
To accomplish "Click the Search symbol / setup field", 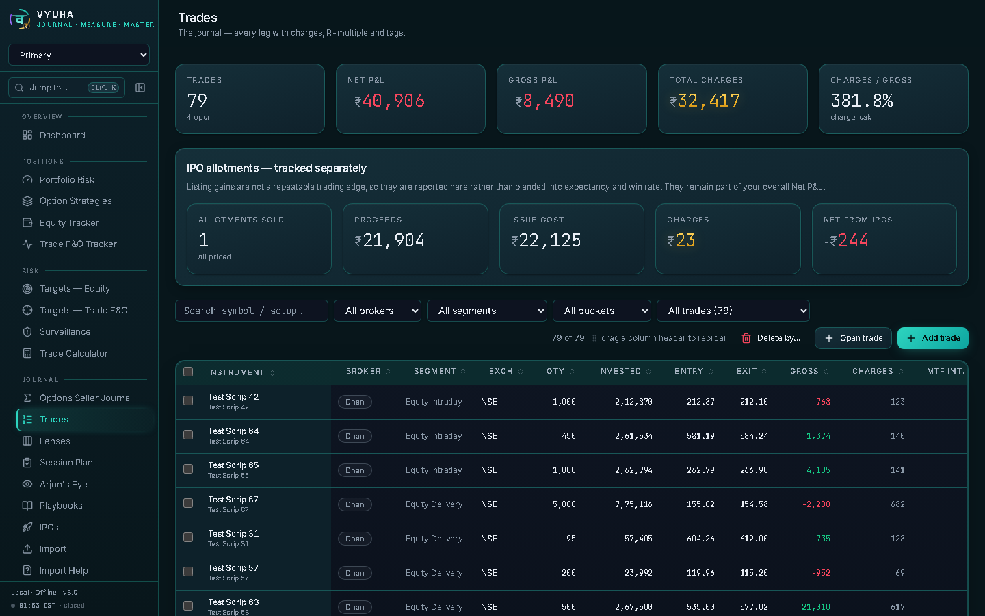I will coord(252,311).
